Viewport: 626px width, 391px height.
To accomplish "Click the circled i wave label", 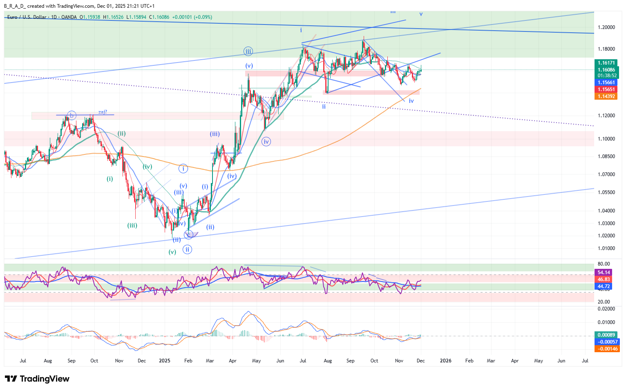I will (x=183, y=168).
